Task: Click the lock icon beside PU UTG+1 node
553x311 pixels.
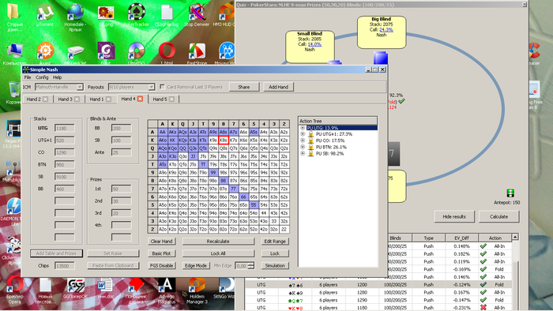Action: pos(310,134)
